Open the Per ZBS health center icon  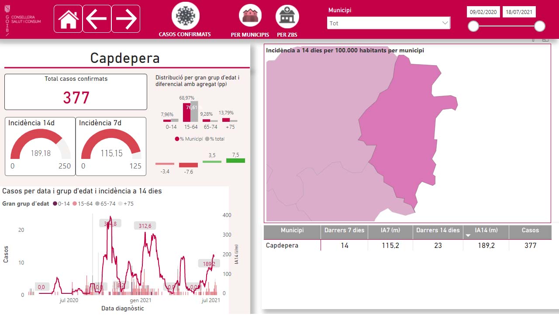coord(287,16)
